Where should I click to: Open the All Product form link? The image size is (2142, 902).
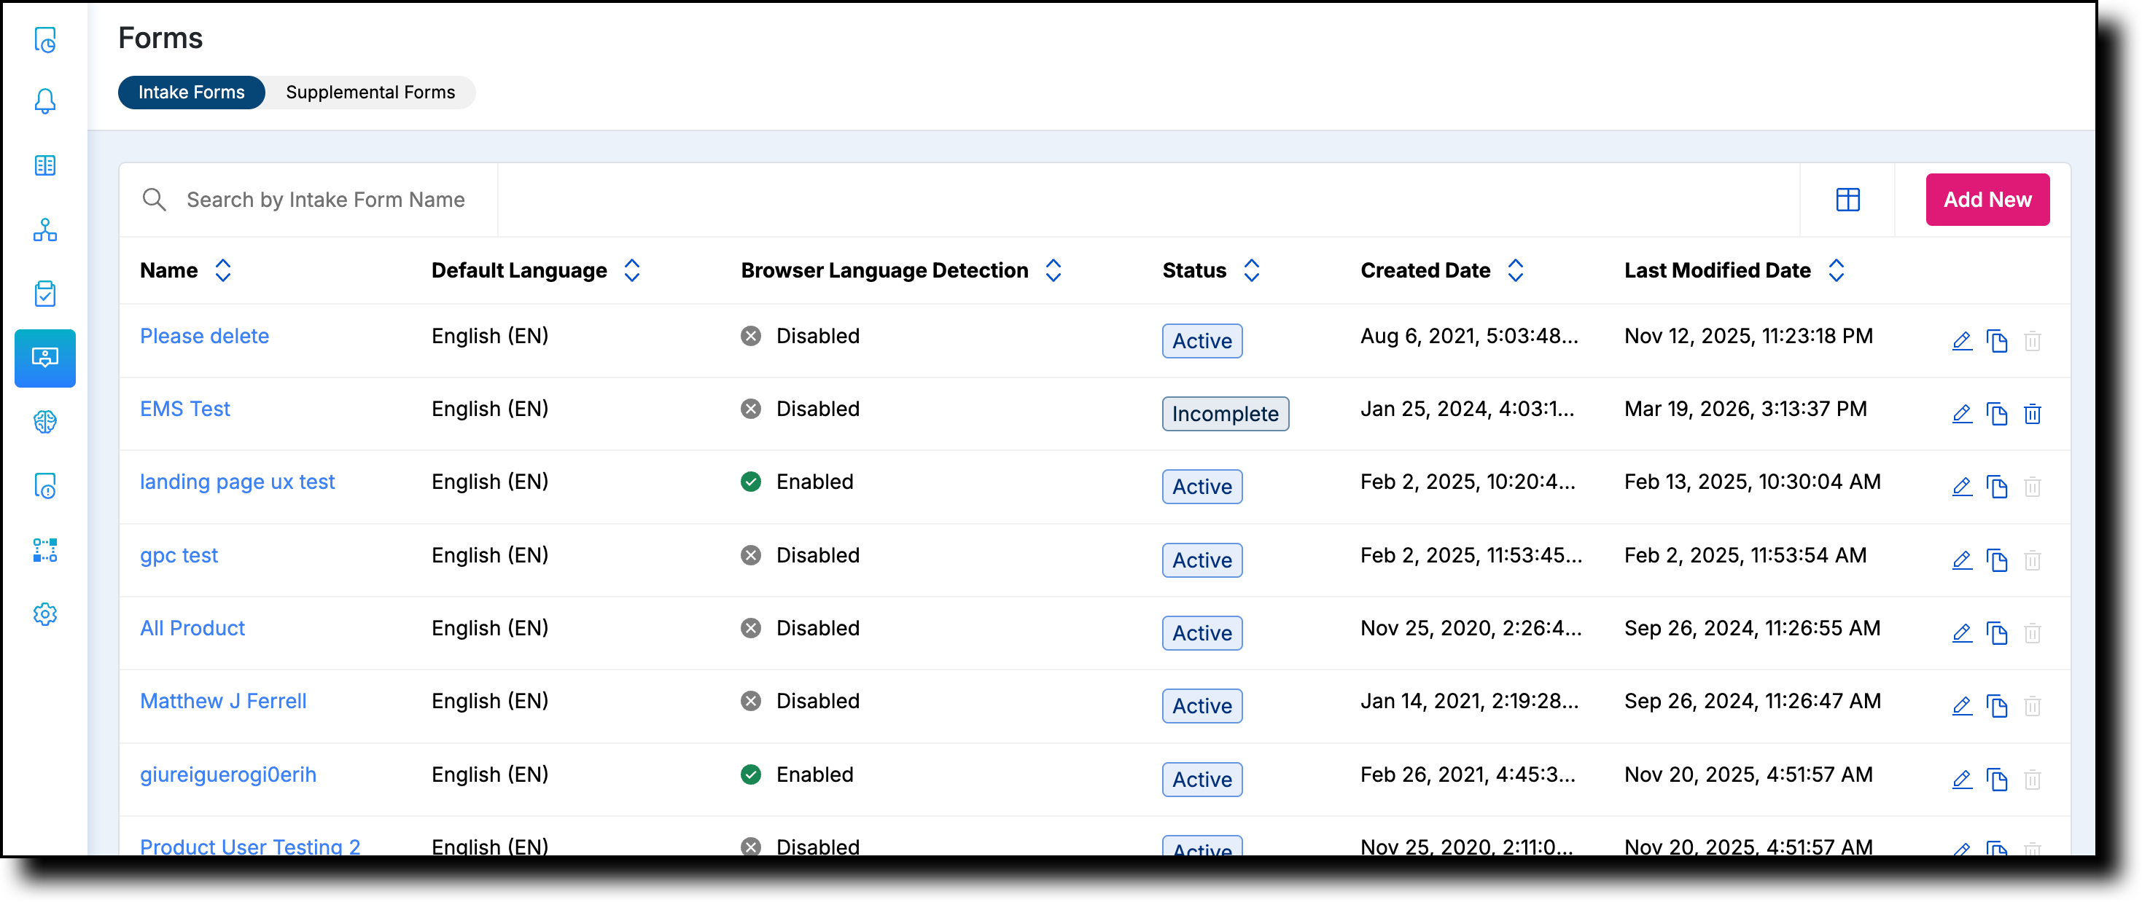pos(192,629)
